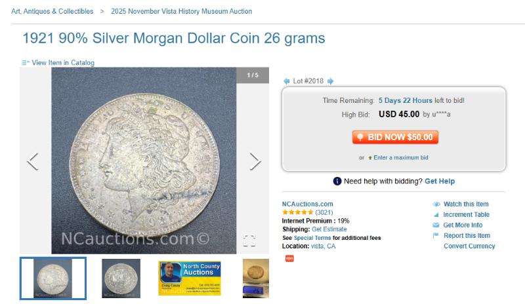This screenshot has width=525, height=306.
Task: Expand Enter a maximum bid option
Action: pyautogui.click(x=401, y=157)
